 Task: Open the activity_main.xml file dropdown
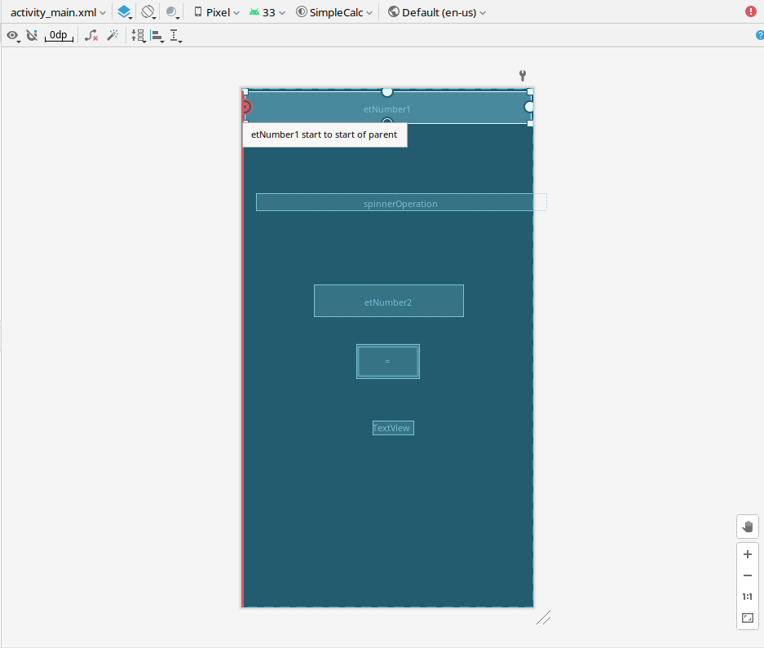pos(57,11)
